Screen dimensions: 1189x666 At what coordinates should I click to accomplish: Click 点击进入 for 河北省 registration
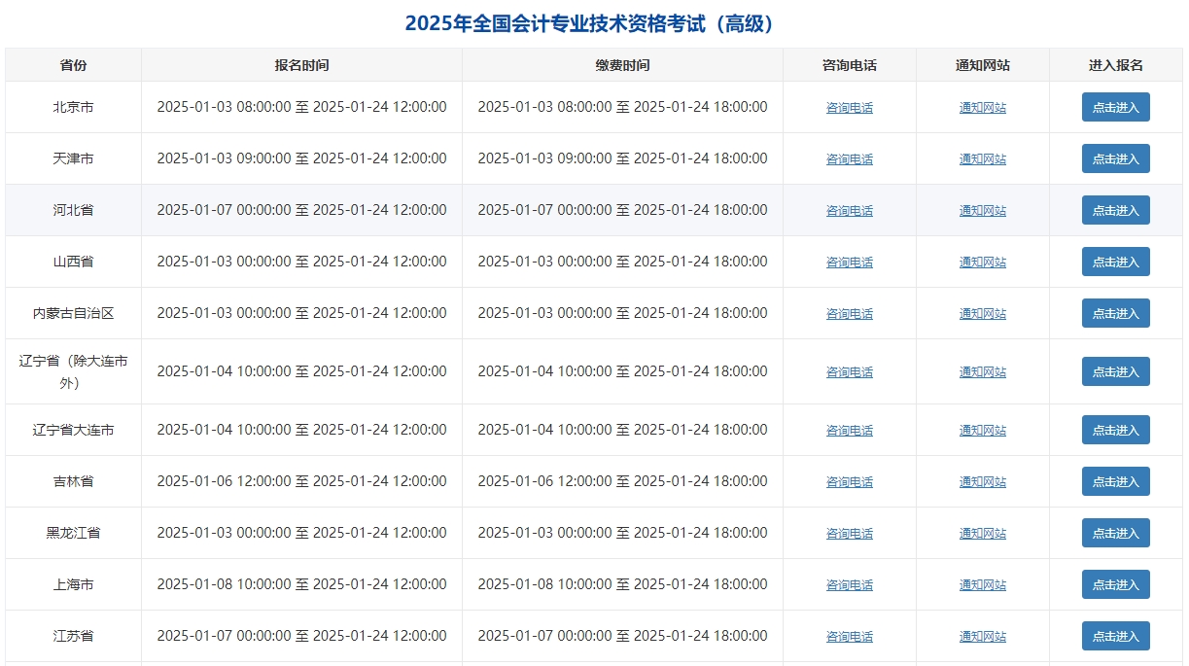coord(1115,210)
